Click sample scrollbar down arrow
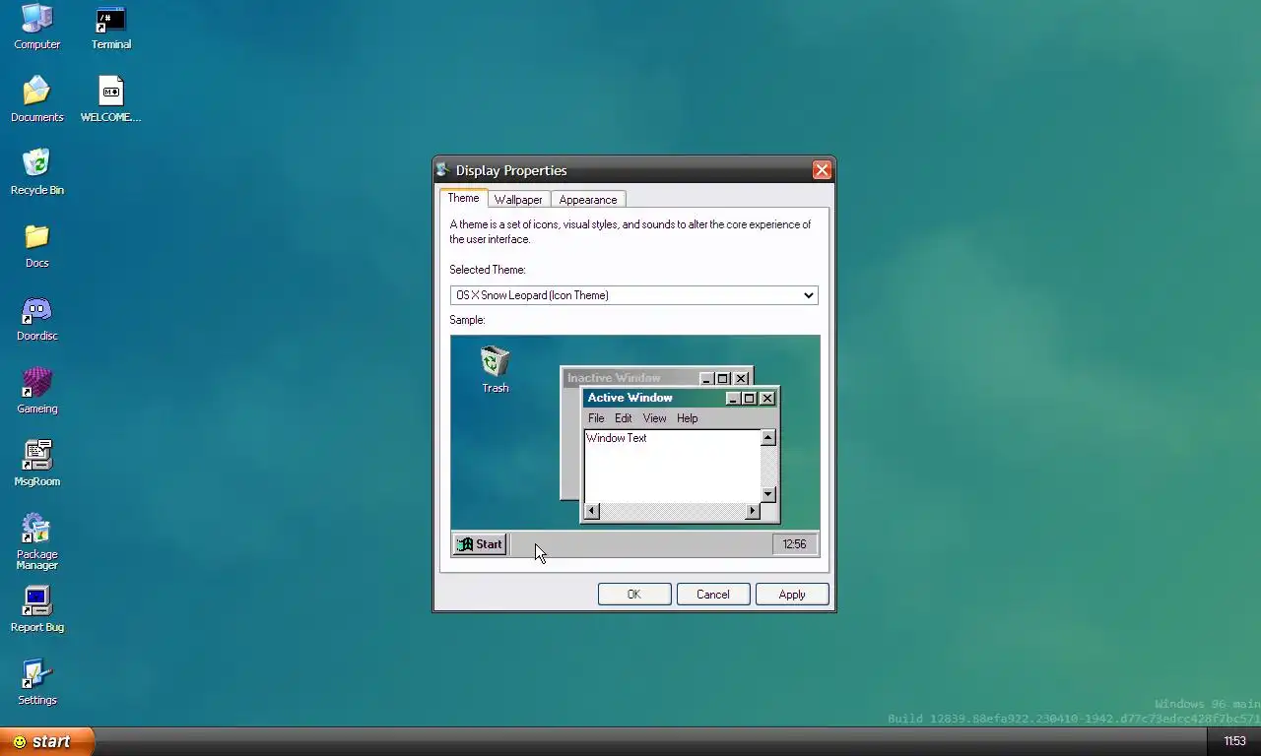The height and width of the screenshot is (756, 1261). pos(768,494)
